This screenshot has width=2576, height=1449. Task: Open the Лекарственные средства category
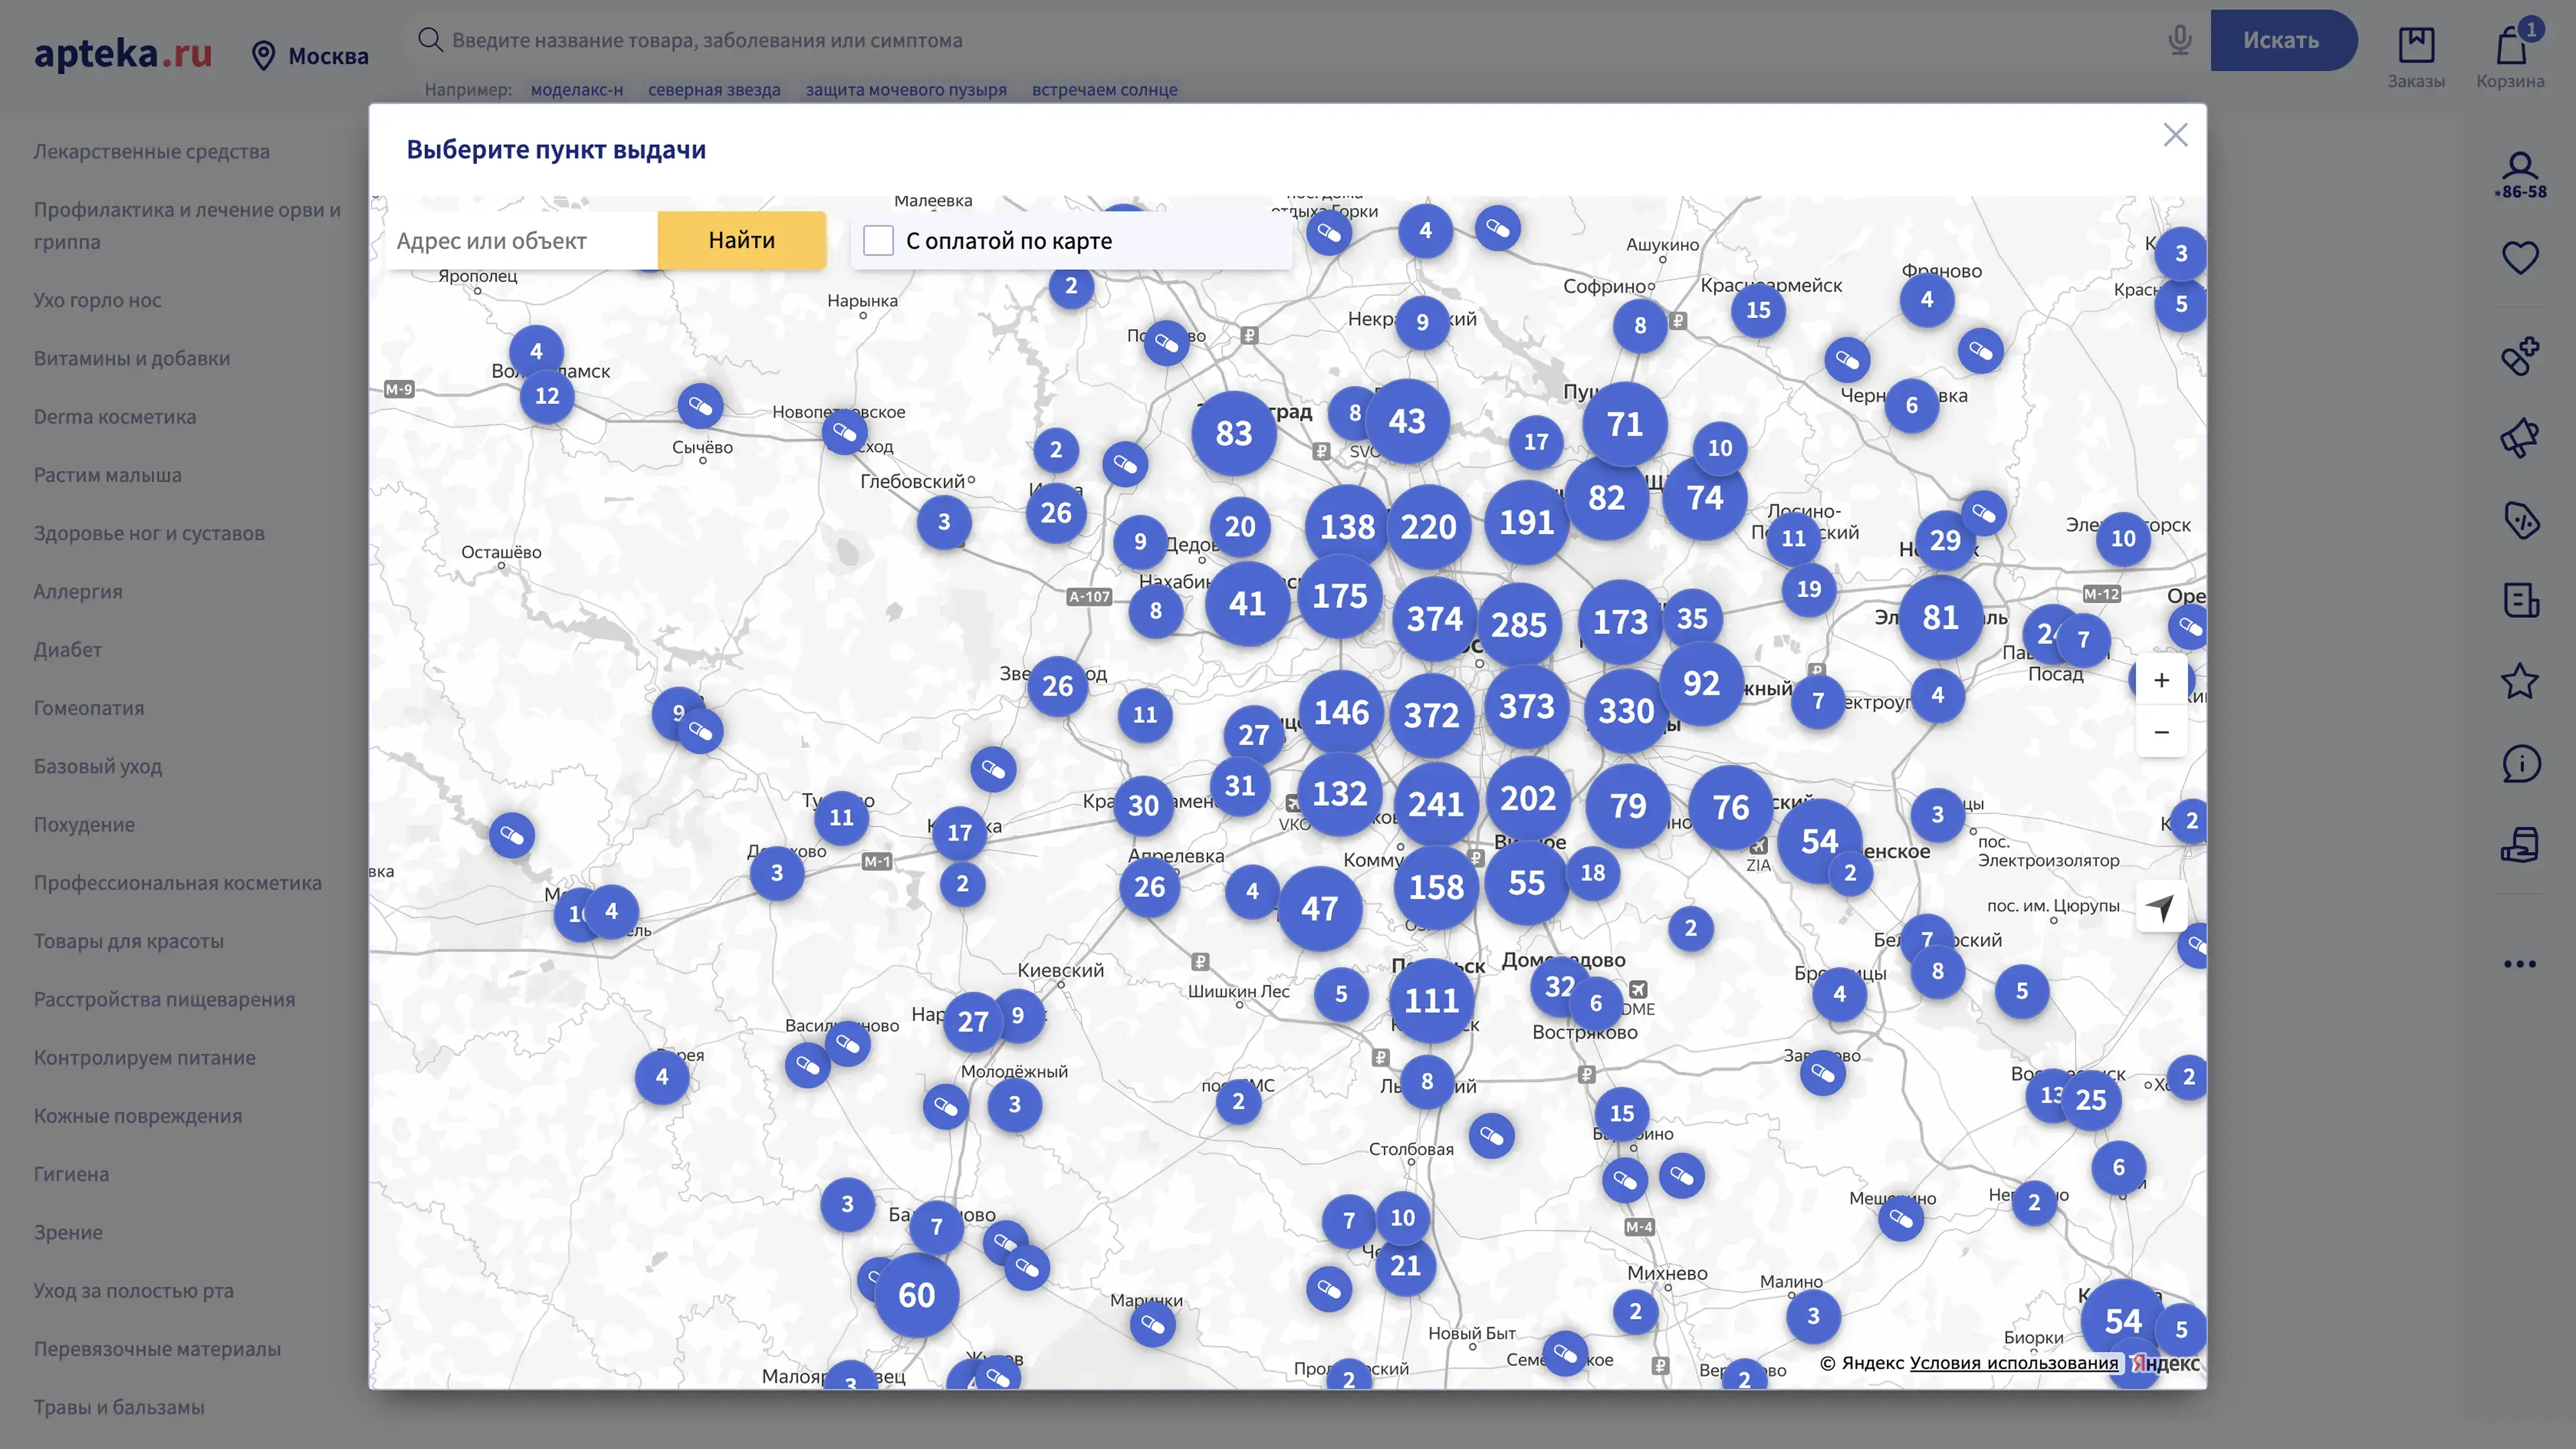(x=152, y=151)
